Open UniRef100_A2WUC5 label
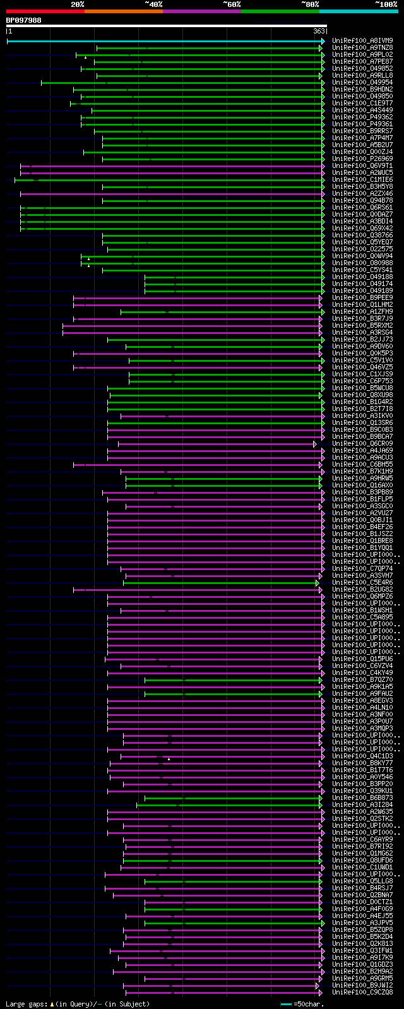The height and width of the screenshot is (1009, 404). point(362,173)
